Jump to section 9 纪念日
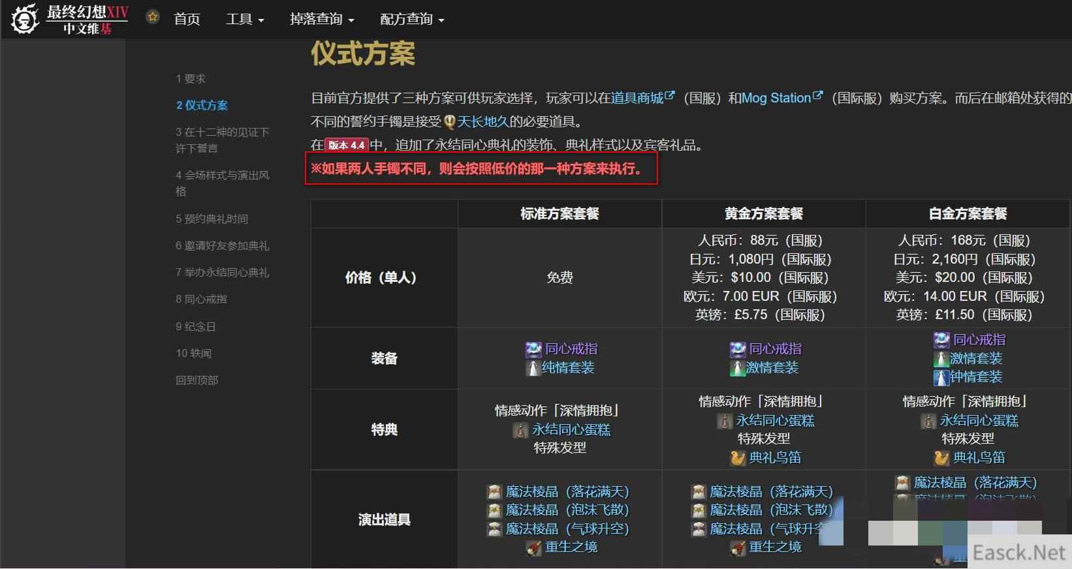 pos(195,326)
